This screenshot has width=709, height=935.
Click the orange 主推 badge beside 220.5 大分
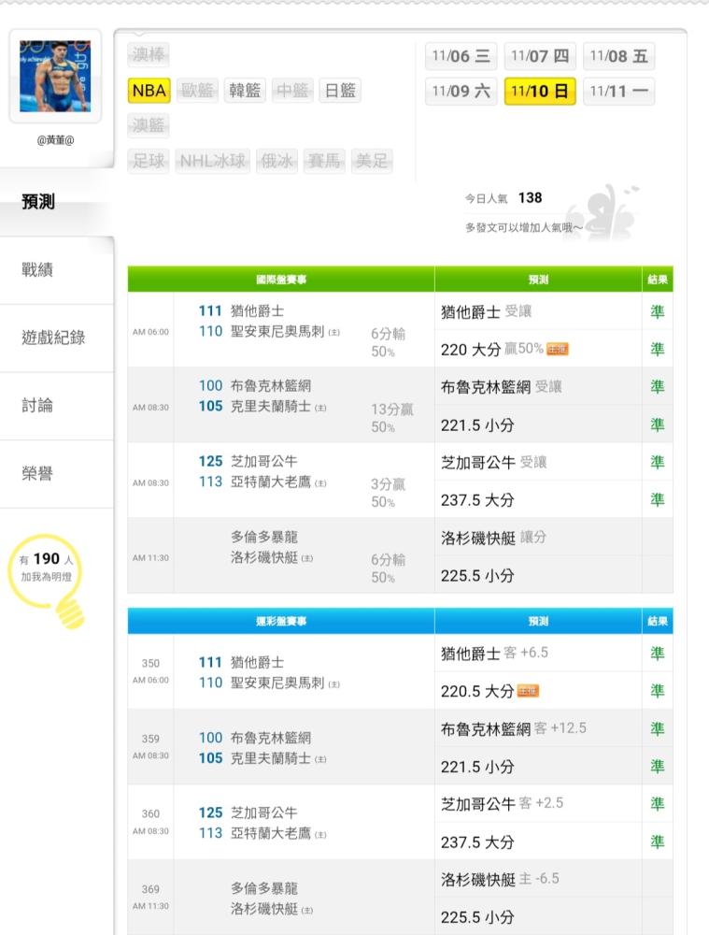[x=528, y=691]
